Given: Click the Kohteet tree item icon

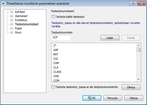Looking at the screenshot, I should coord(12,12).
